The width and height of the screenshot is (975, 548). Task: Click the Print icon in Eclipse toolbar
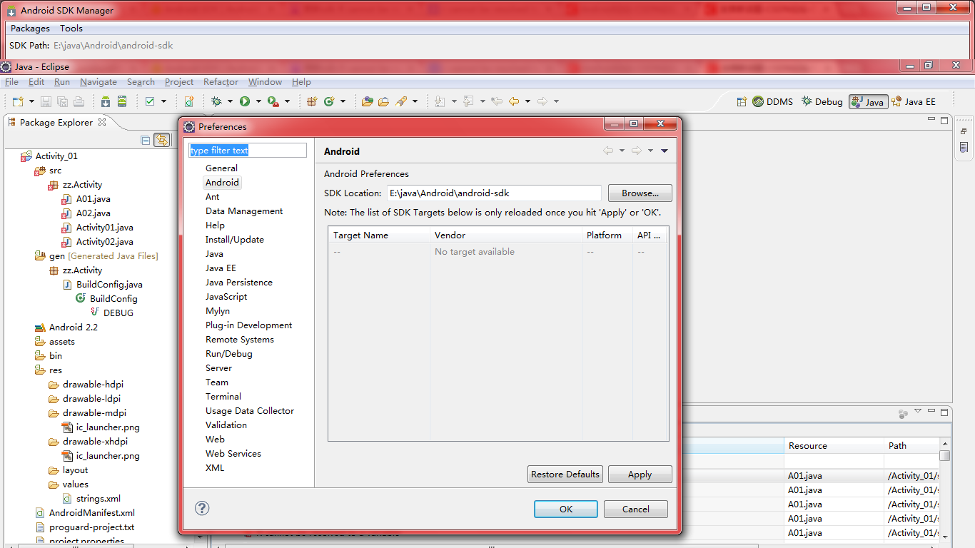79,101
